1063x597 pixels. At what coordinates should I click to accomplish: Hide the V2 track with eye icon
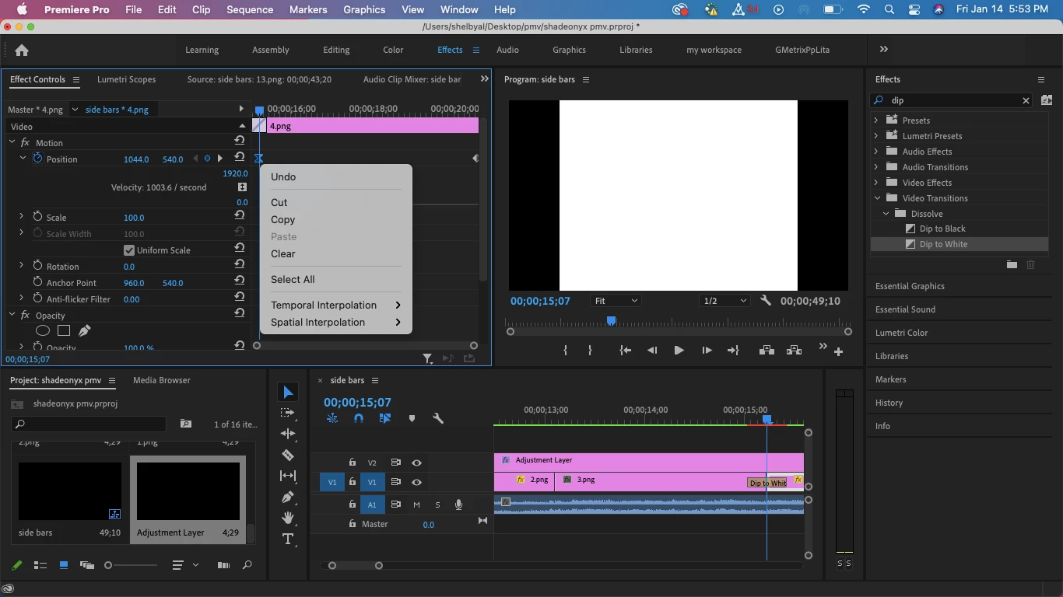[416, 463]
